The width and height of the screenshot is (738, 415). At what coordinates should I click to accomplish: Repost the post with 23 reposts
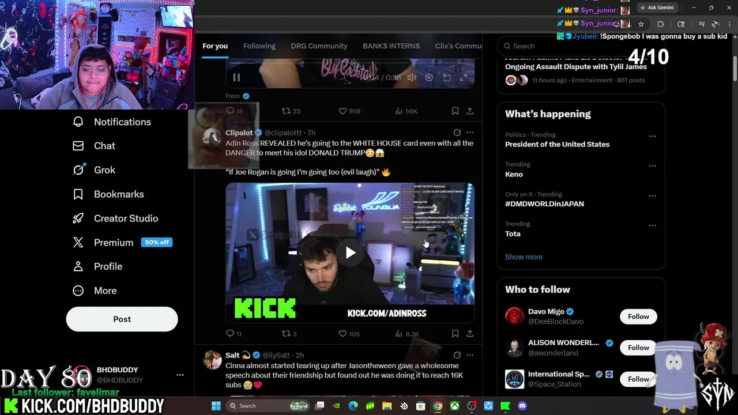291,111
